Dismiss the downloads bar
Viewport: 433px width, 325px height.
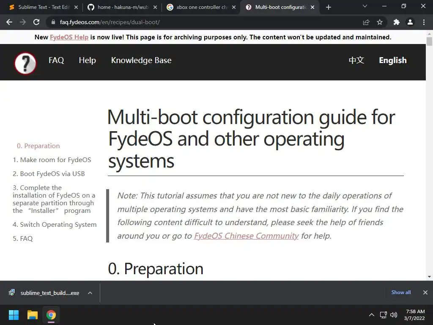tap(425, 292)
